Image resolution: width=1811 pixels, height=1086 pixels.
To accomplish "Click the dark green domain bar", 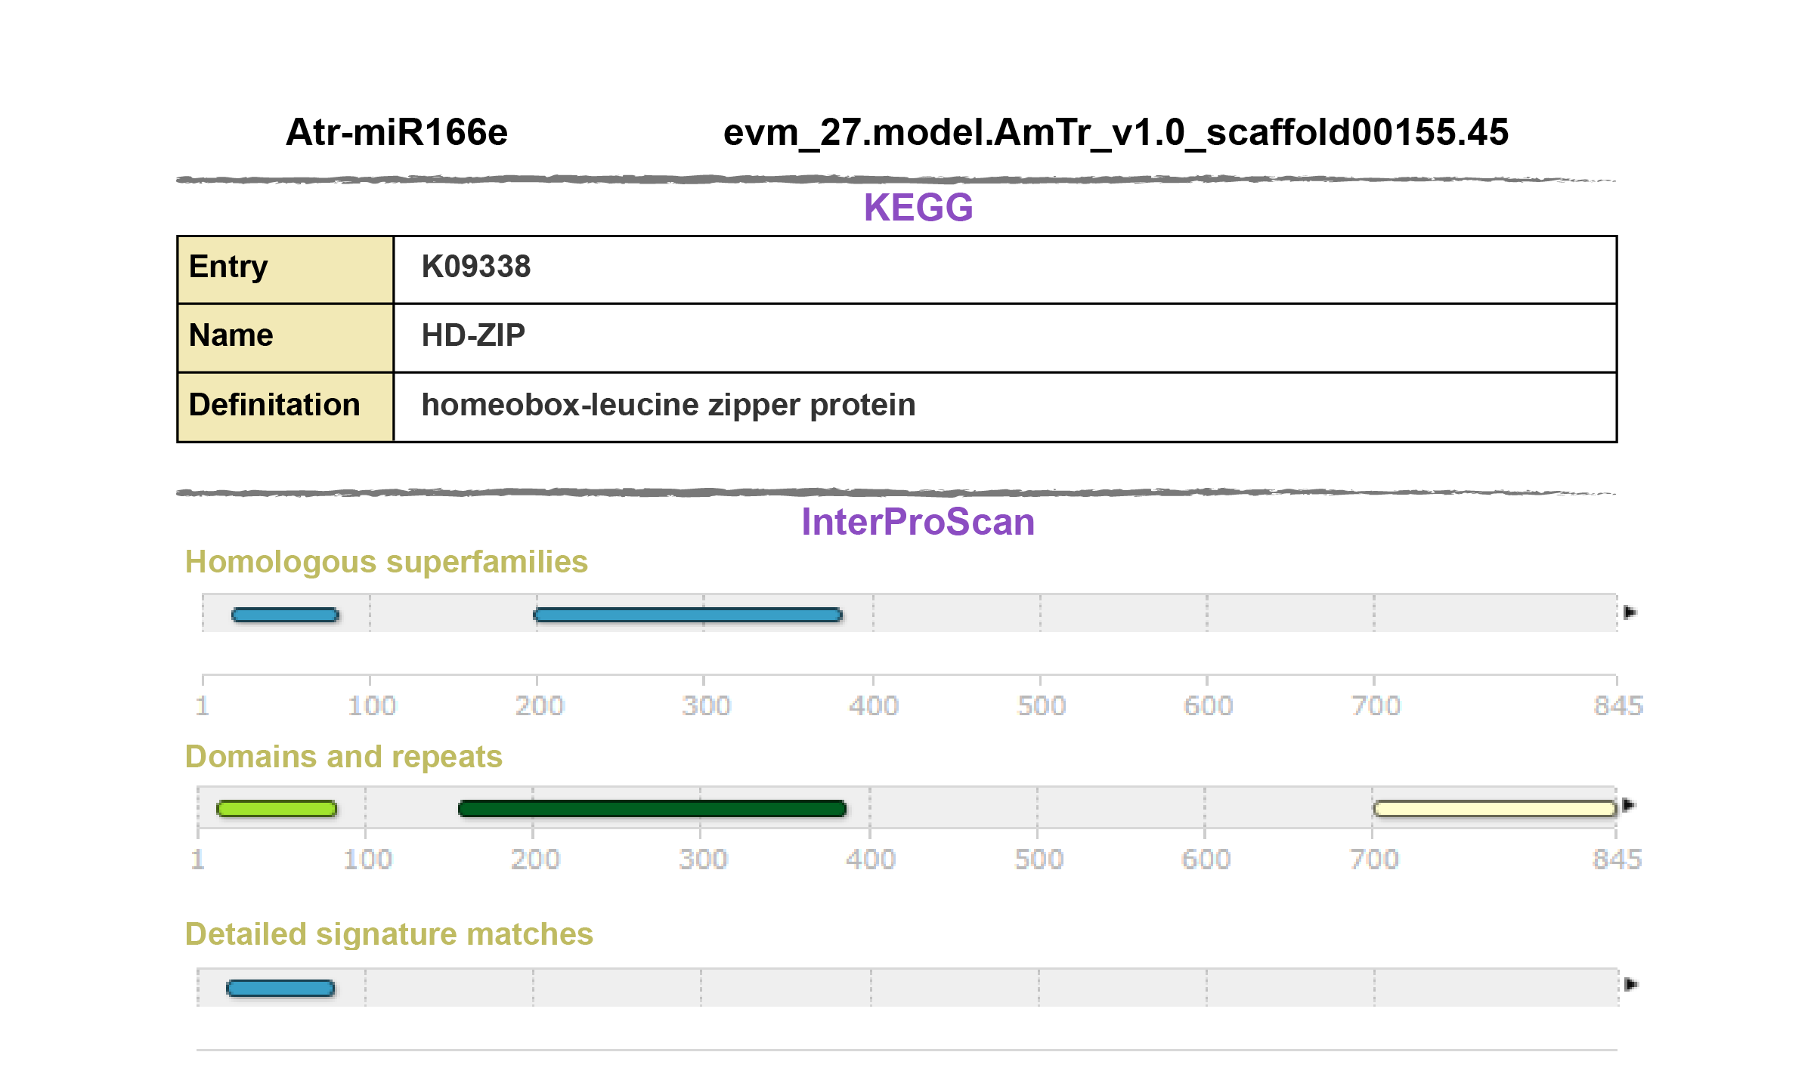I will tap(652, 809).
